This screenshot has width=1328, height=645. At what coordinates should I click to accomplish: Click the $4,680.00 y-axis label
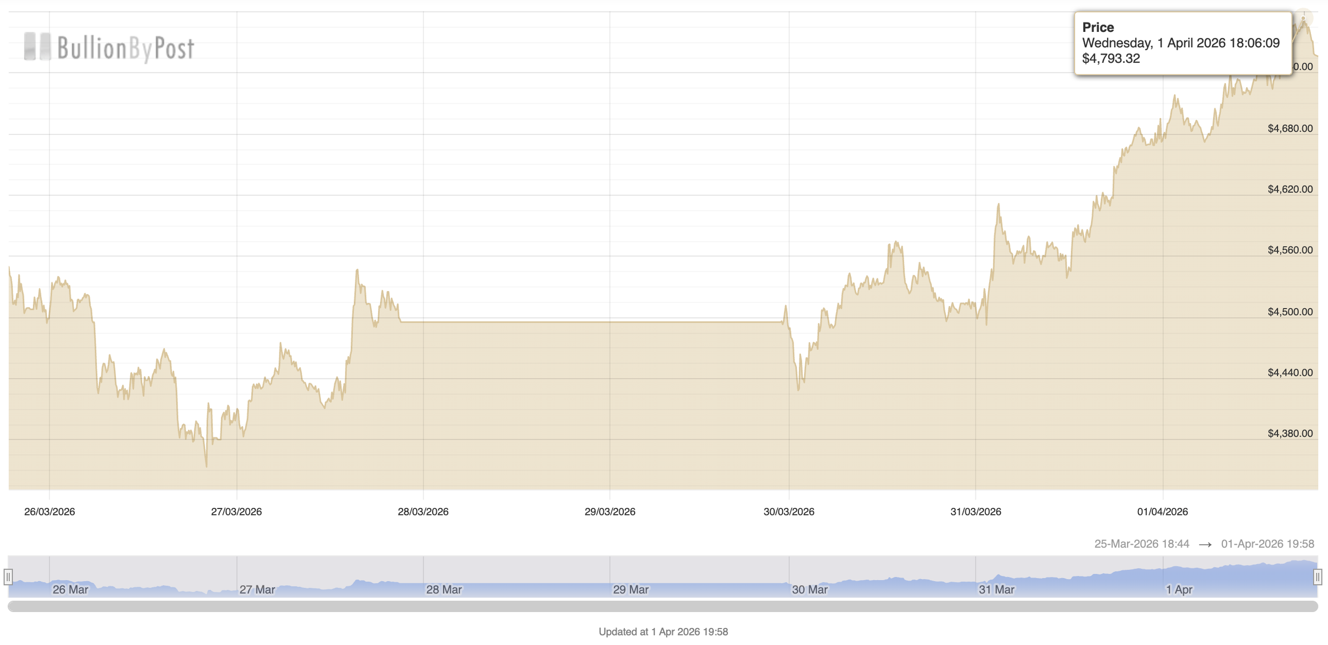1290,129
